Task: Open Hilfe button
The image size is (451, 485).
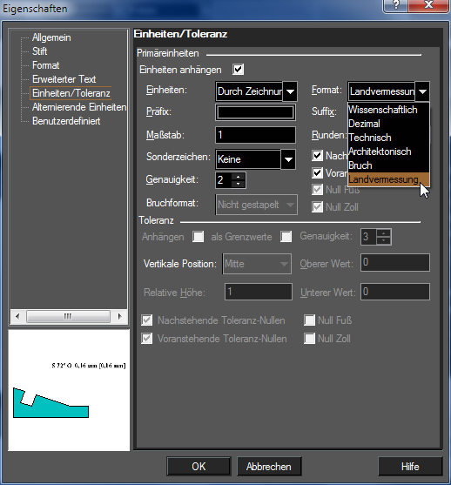Action: pos(410,467)
